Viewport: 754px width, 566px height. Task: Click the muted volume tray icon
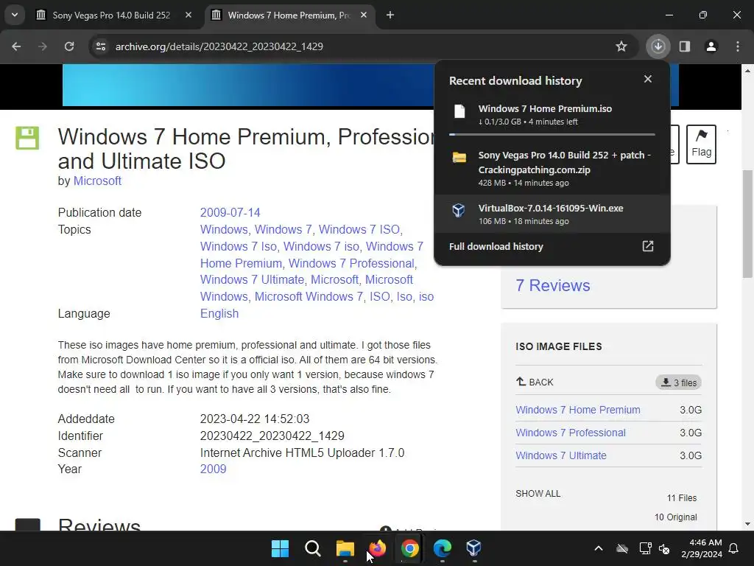coord(665,548)
